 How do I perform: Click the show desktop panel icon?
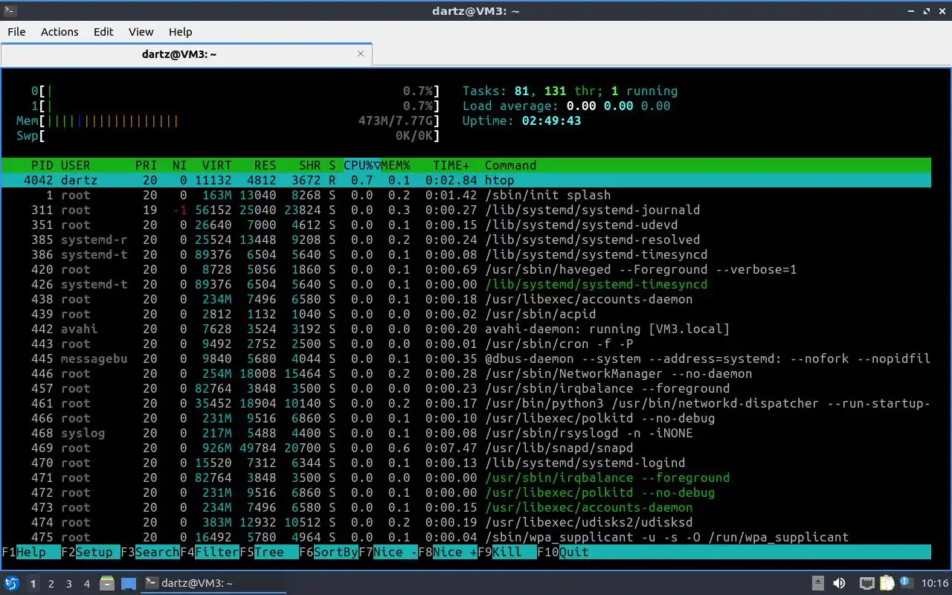tap(128, 583)
